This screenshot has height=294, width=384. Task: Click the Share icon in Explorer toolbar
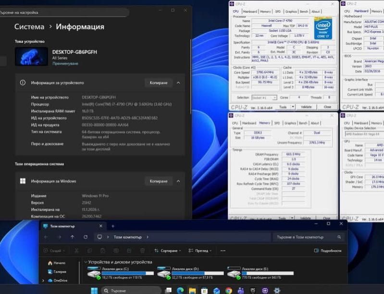[129, 251]
